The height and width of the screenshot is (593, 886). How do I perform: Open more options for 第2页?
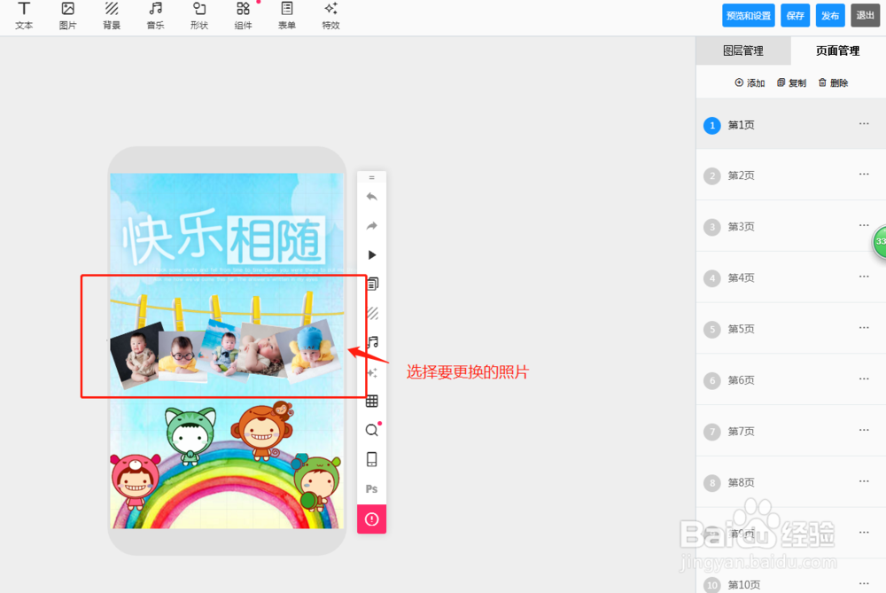[x=864, y=174]
